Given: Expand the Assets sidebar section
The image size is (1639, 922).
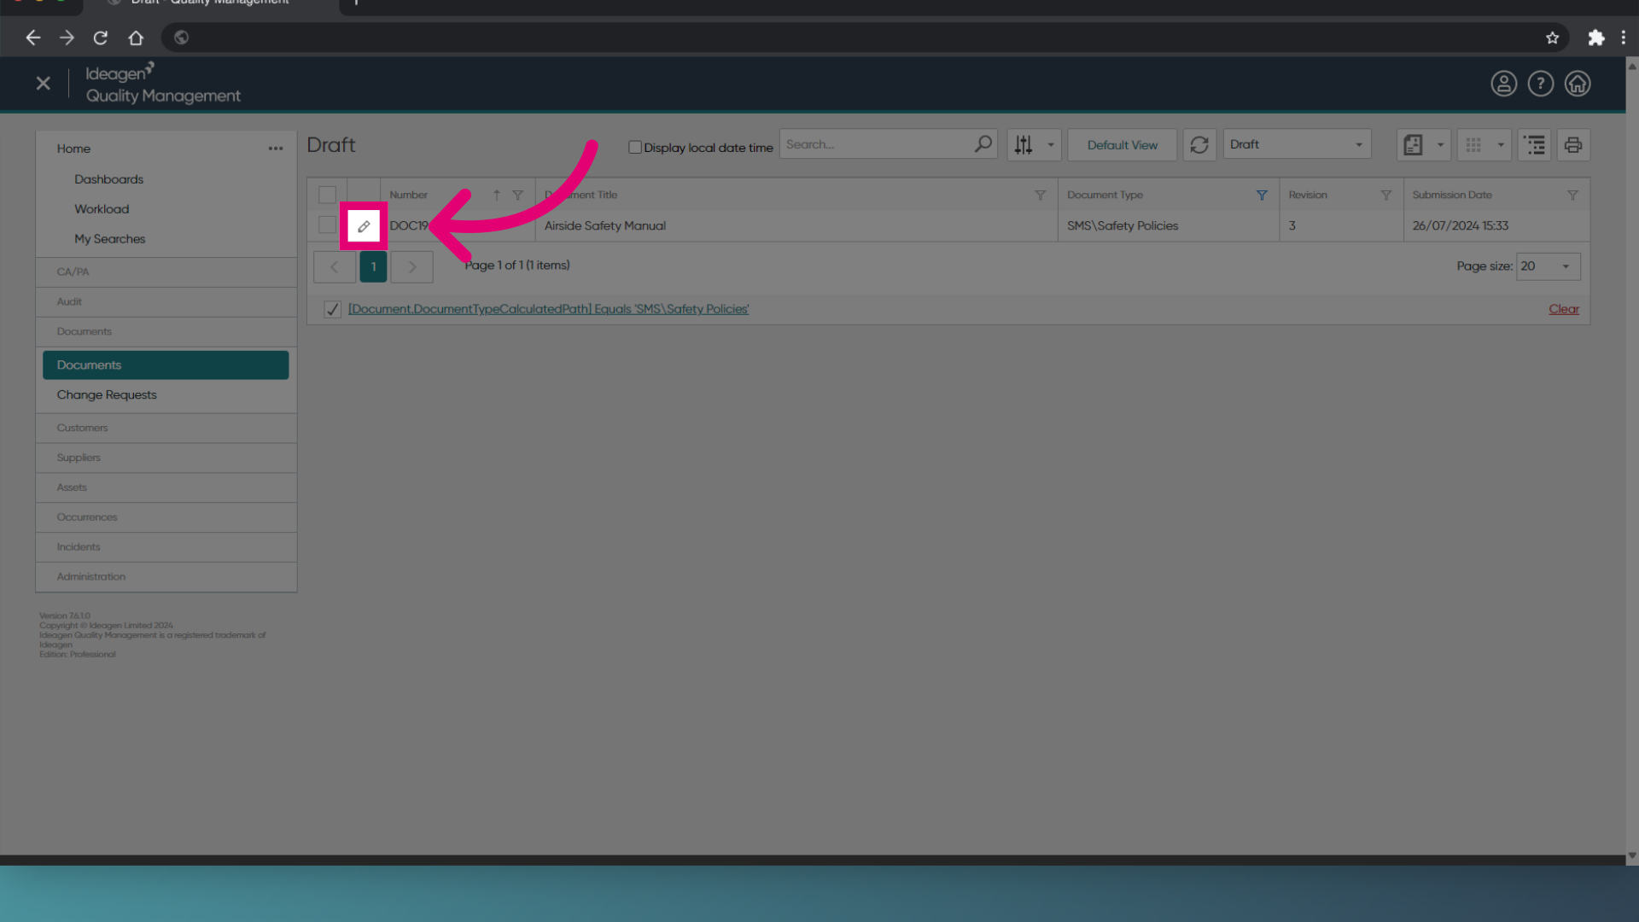Looking at the screenshot, I should click(166, 488).
